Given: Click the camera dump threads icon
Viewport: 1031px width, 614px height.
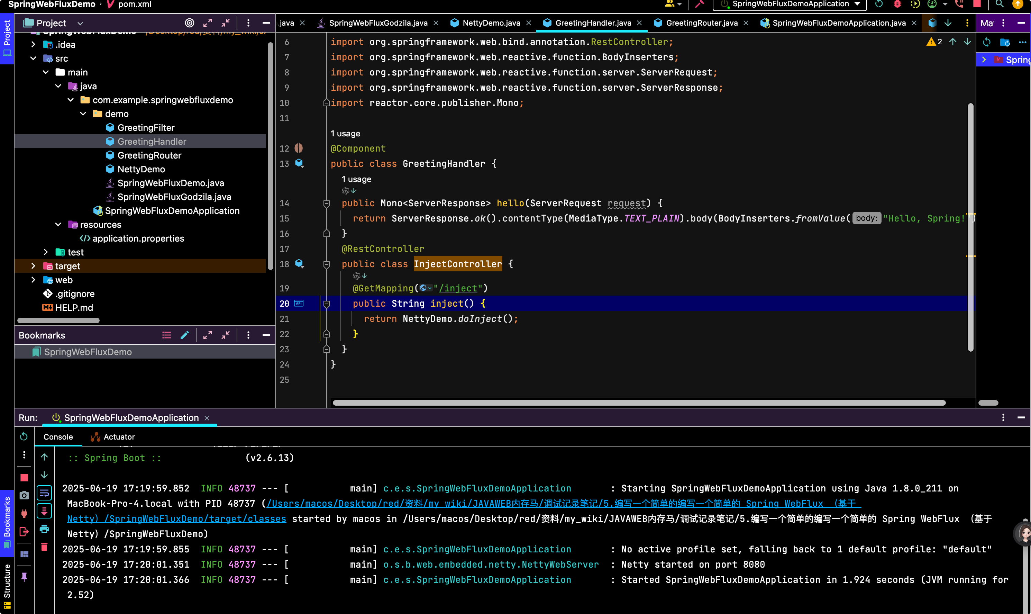Looking at the screenshot, I should [x=24, y=495].
